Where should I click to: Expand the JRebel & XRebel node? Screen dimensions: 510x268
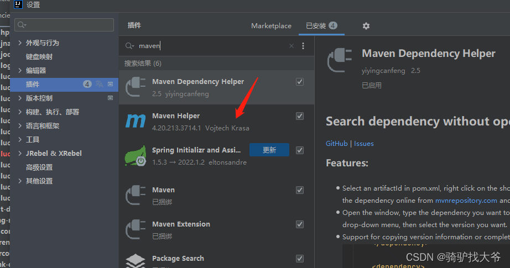pos(20,153)
